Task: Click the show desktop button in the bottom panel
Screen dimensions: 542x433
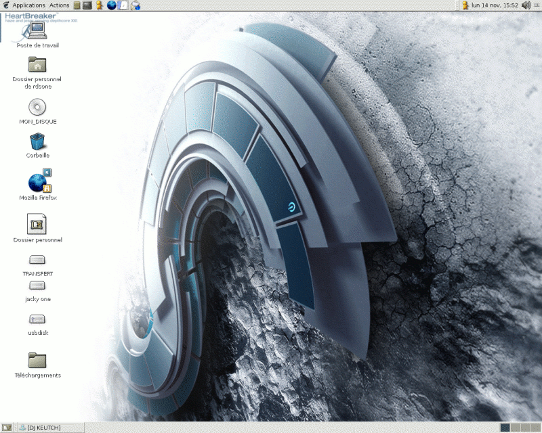Action: pyautogui.click(x=7, y=428)
